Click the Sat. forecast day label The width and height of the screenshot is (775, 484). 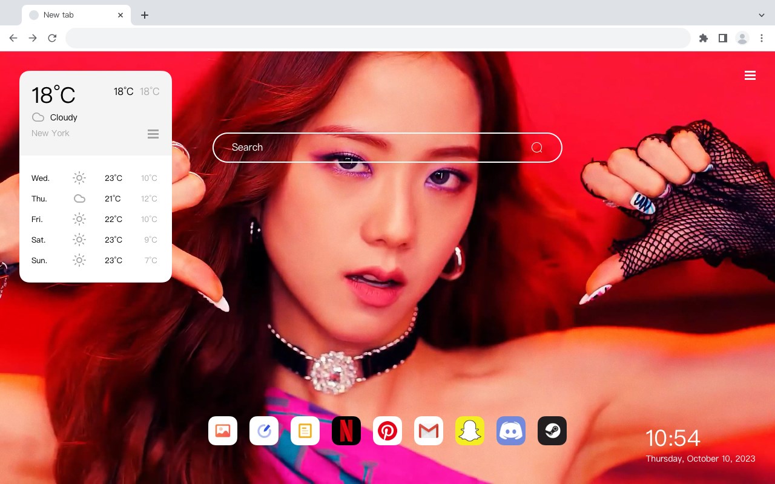point(39,240)
